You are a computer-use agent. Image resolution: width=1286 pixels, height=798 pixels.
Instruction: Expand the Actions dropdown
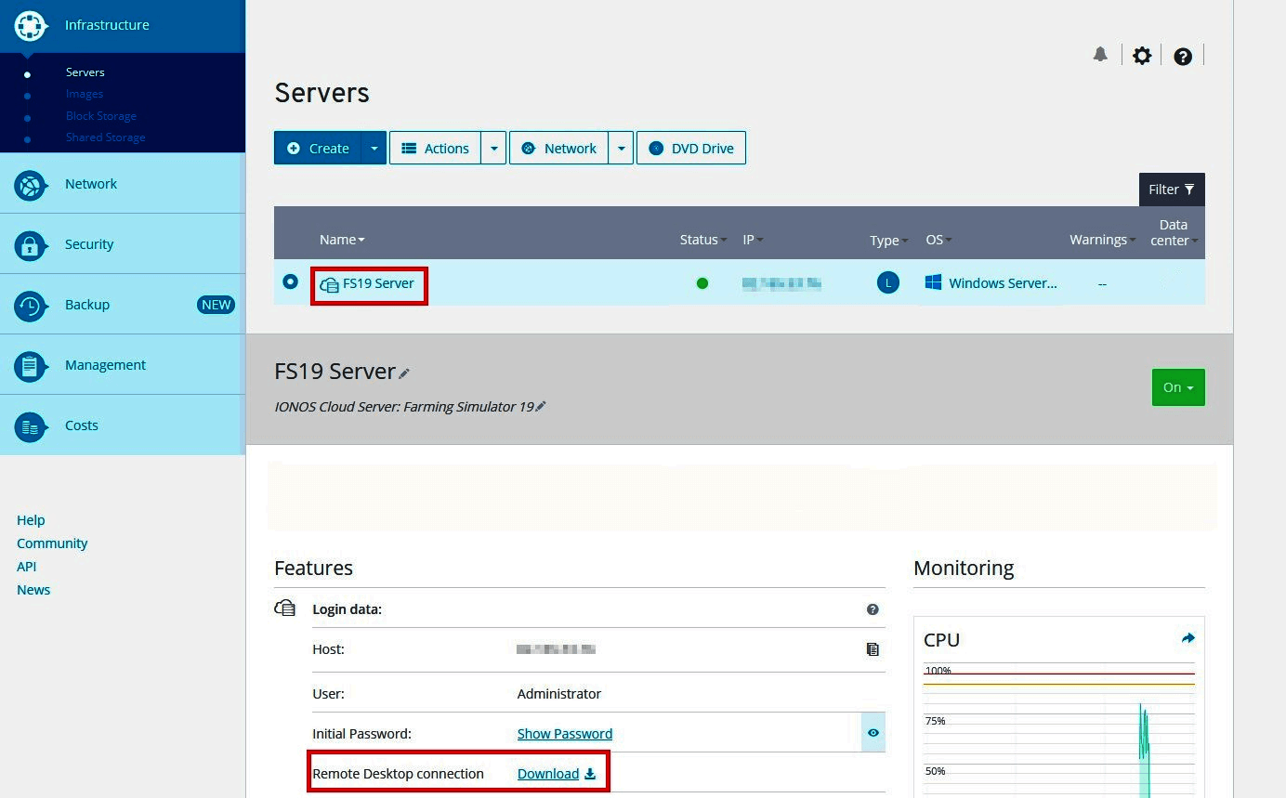click(x=493, y=148)
